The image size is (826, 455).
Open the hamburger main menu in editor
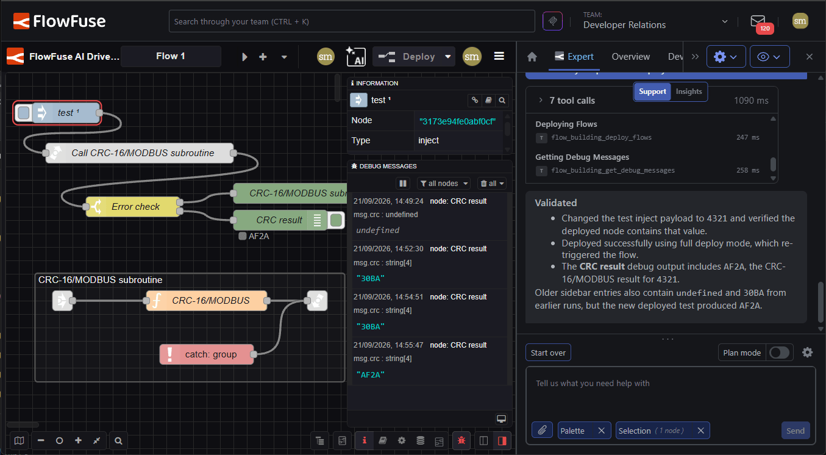point(499,56)
